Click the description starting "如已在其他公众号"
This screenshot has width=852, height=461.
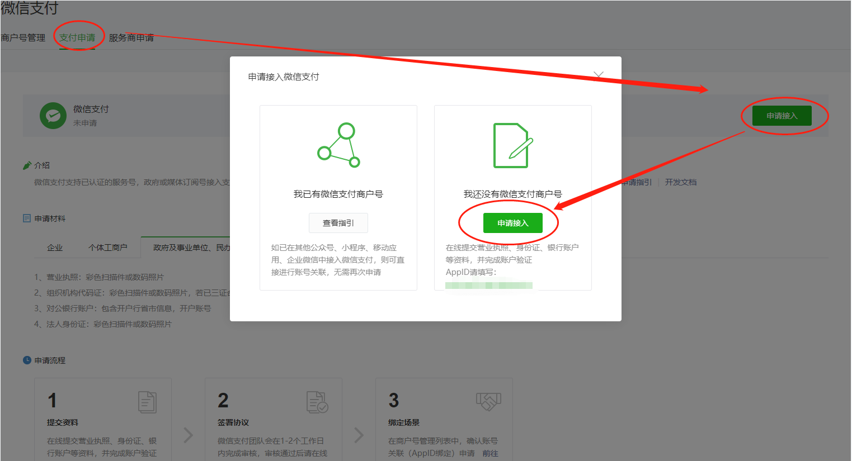coord(338,260)
